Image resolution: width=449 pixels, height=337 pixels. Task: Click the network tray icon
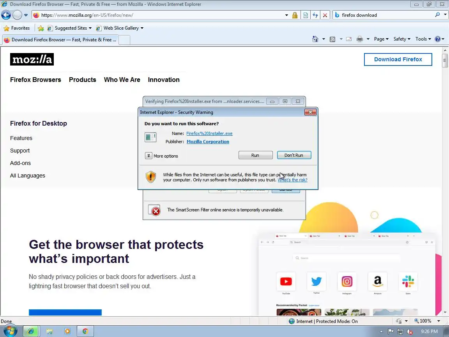(400, 331)
